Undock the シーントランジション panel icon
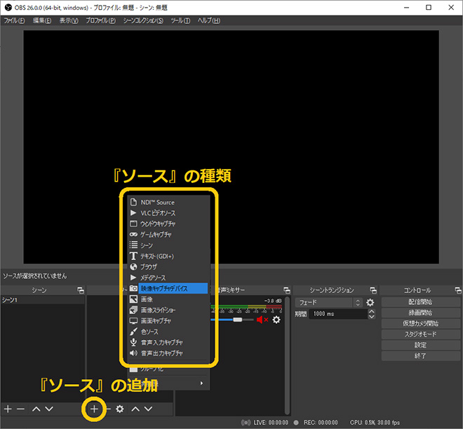 [373, 290]
